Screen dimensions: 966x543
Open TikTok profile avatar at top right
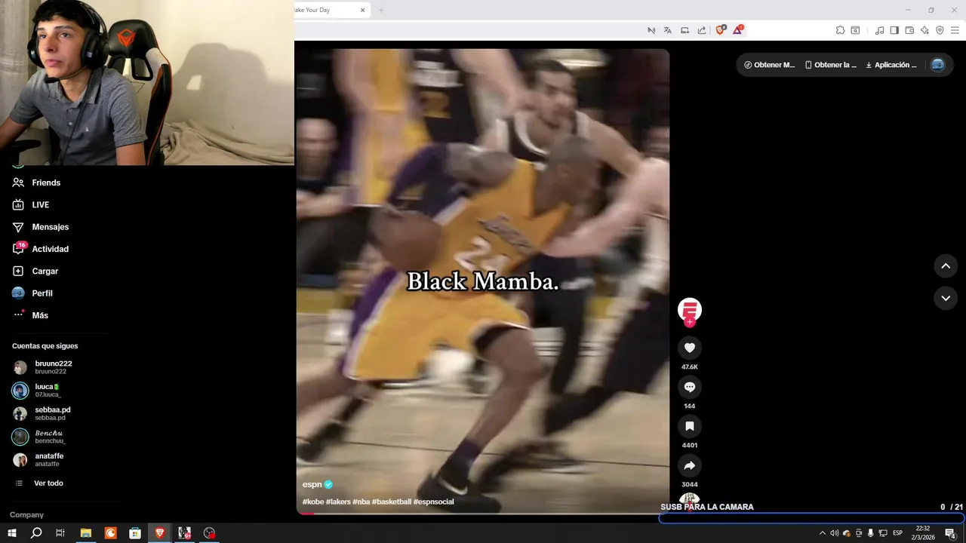pos(937,65)
